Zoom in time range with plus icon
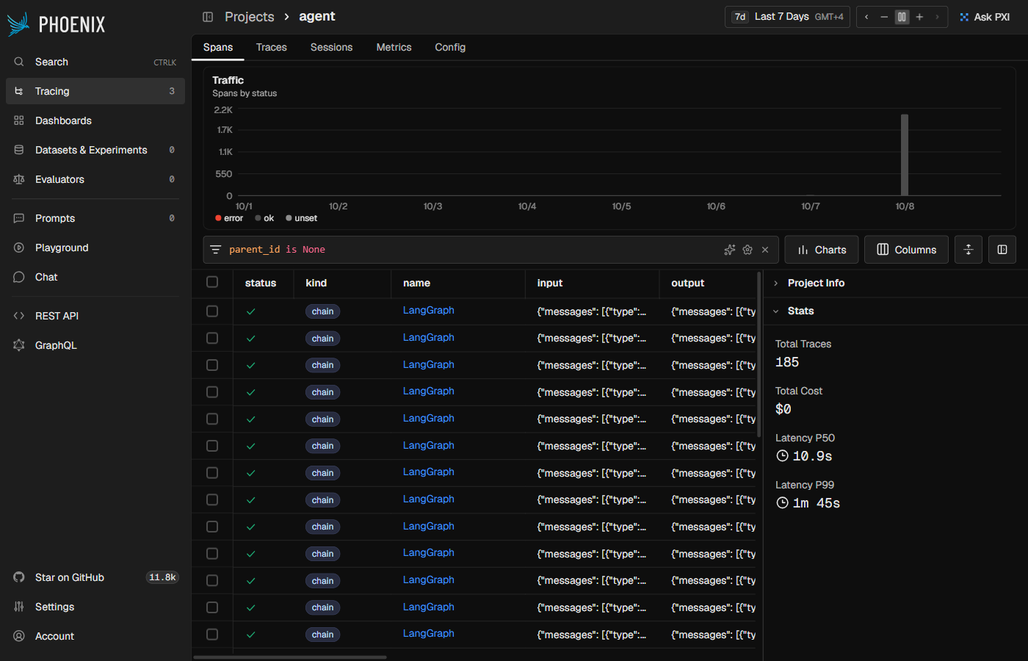The width and height of the screenshot is (1028, 661). (x=919, y=17)
